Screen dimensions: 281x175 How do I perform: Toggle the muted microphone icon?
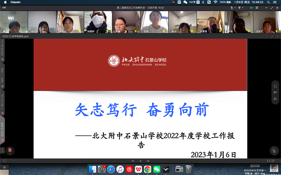tap(232, 7)
